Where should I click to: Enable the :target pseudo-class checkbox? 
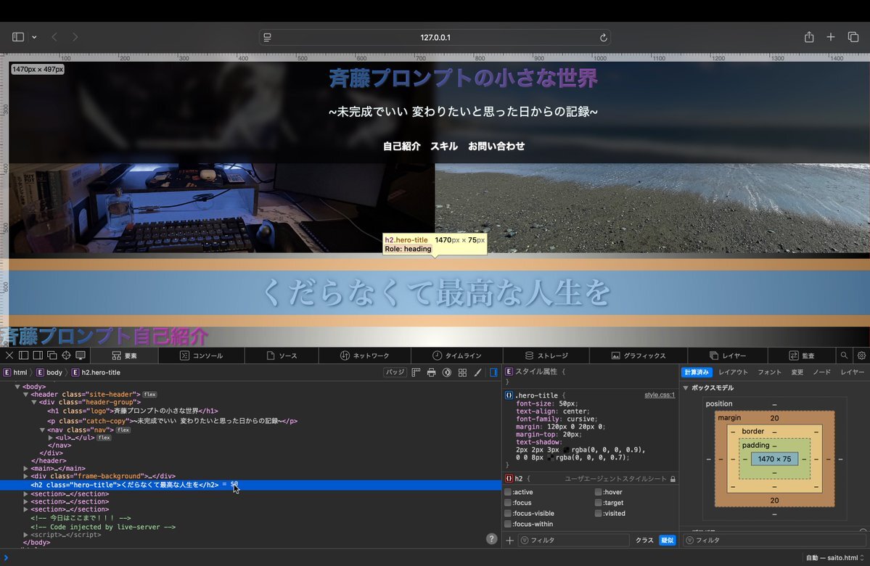click(x=598, y=503)
